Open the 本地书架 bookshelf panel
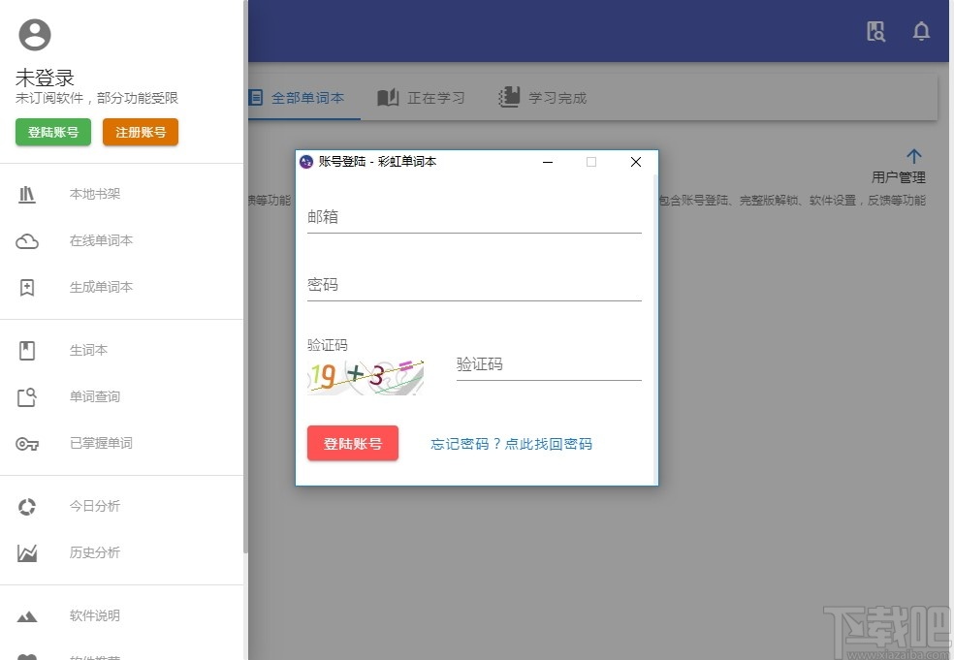This screenshot has height=660, width=954. tap(94, 194)
